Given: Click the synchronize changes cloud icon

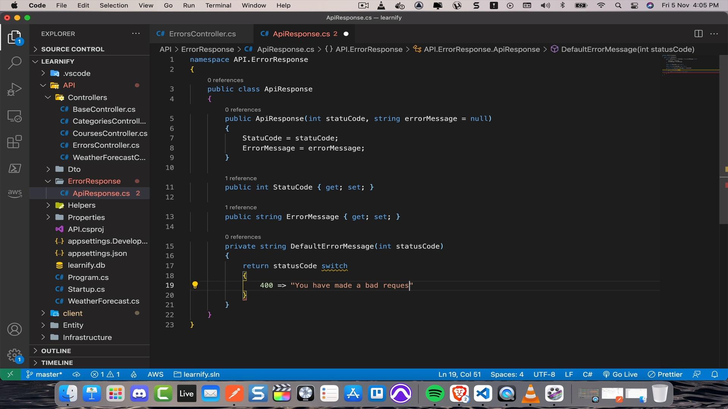Looking at the screenshot, I should 76,374.
